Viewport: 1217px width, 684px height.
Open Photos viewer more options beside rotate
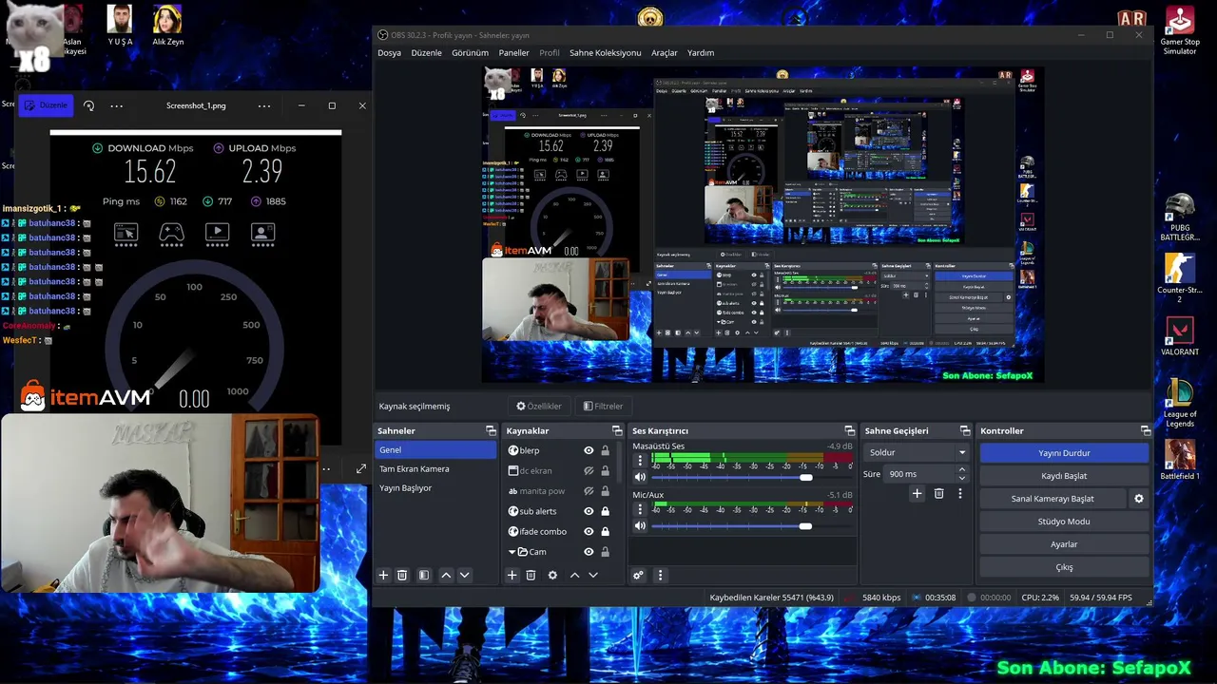pyautogui.click(x=117, y=105)
